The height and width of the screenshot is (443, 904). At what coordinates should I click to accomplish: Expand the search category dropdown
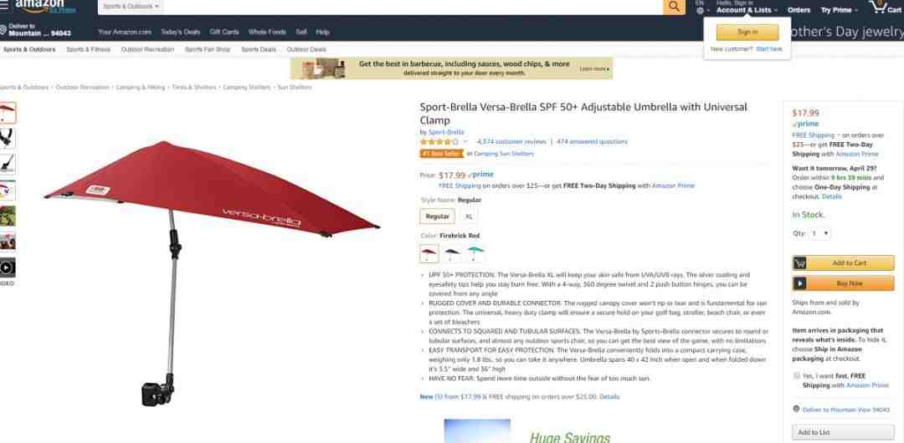pos(131,7)
